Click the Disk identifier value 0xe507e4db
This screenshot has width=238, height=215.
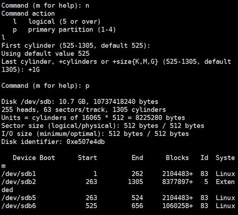[x=86, y=142]
